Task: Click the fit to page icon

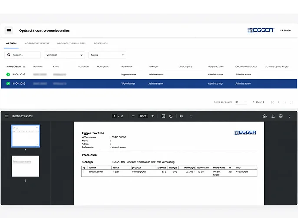Action: click(x=163, y=116)
